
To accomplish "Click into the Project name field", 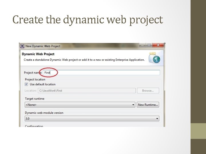I will coord(101,72).
